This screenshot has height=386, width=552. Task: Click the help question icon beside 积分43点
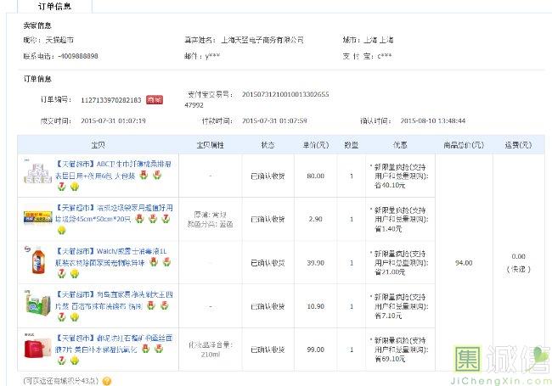click(107, 381)
